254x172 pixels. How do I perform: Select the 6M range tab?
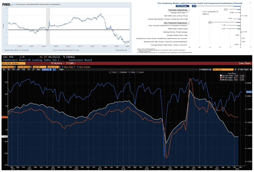pyautogui.click(x=18, y=69)
